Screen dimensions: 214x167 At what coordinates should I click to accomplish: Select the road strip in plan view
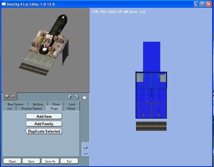[x=151, y=126]
